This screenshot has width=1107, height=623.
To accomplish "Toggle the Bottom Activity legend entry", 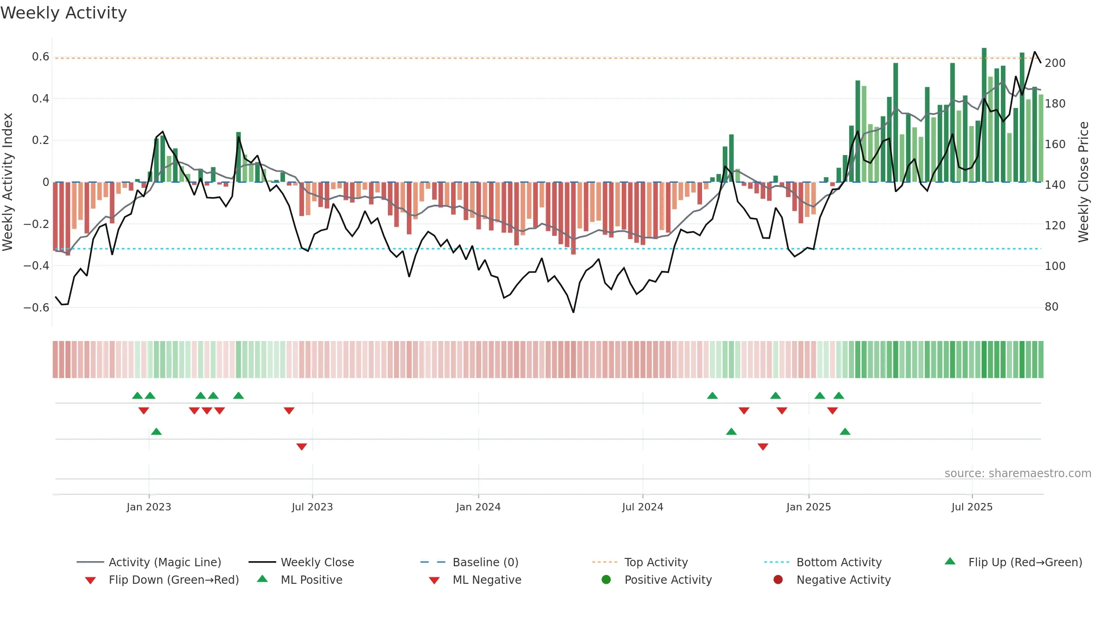I will [823, 562].
